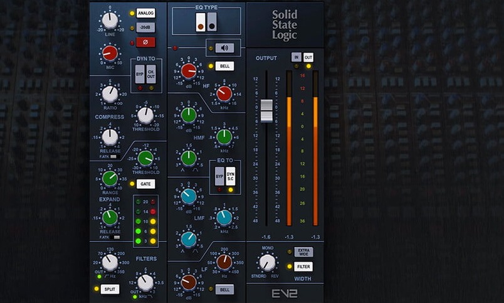Select the black EQ TYPE switch
The width and height of the screenshot is (504, 303).
[x=212, y=22]
